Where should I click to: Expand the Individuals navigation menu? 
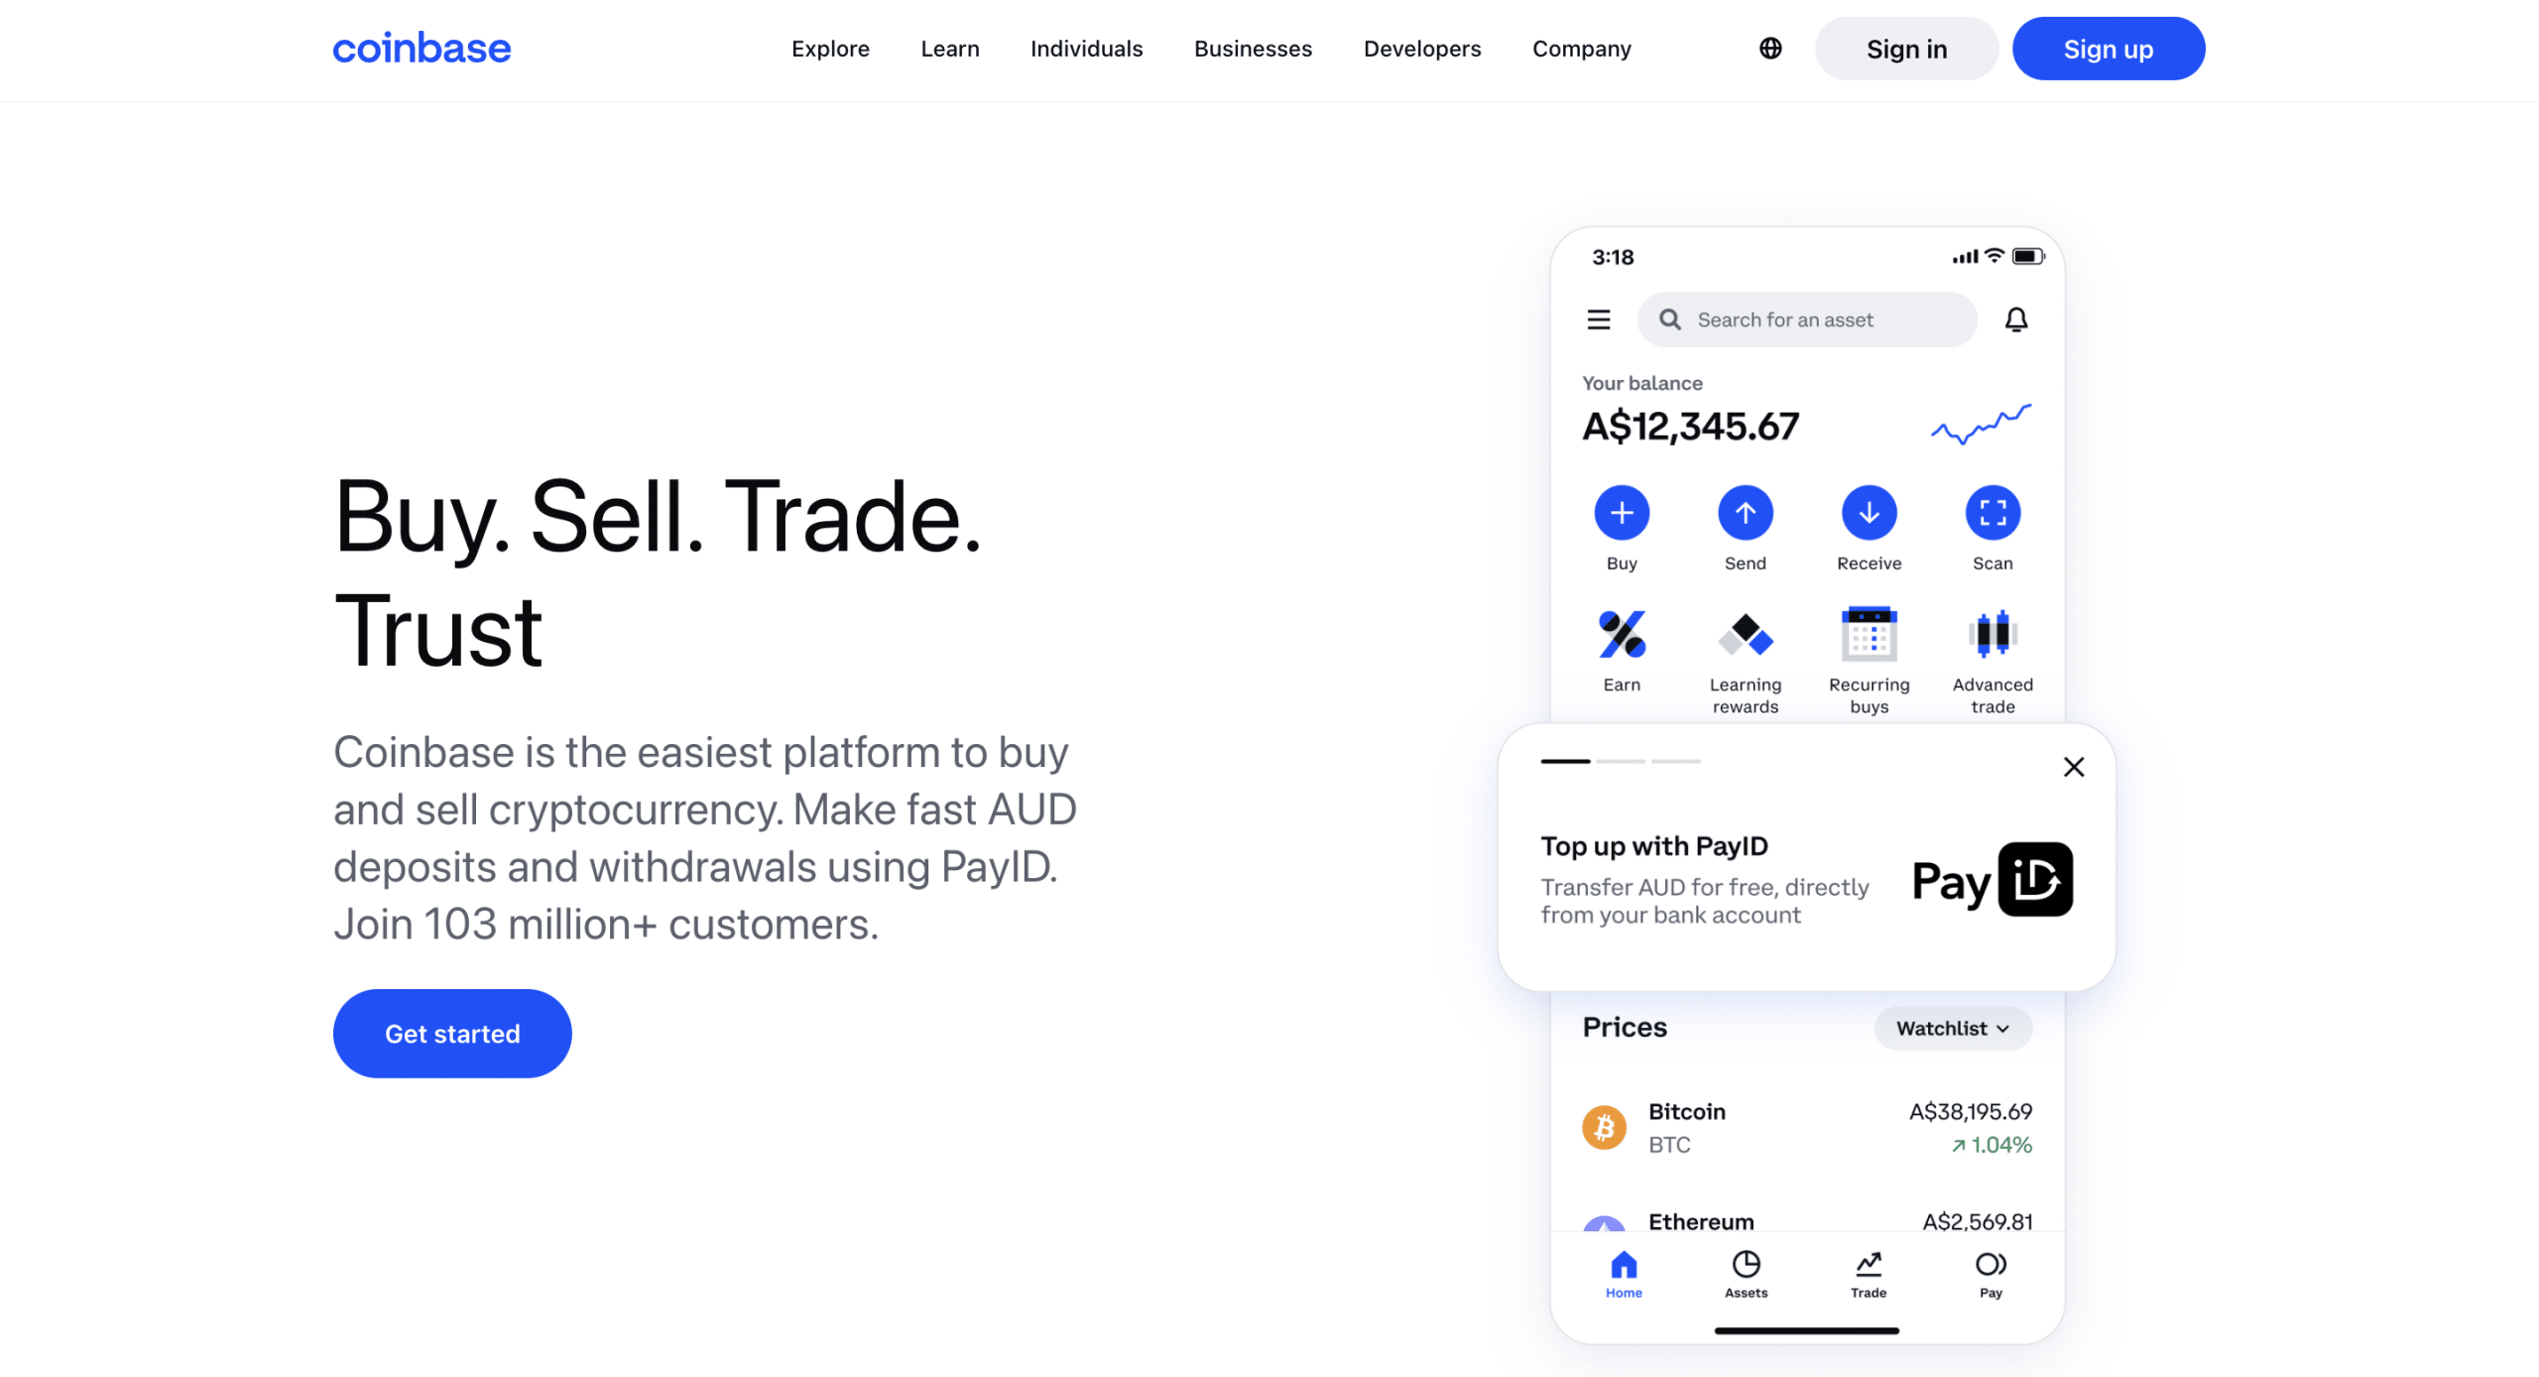coord(1086,50)
